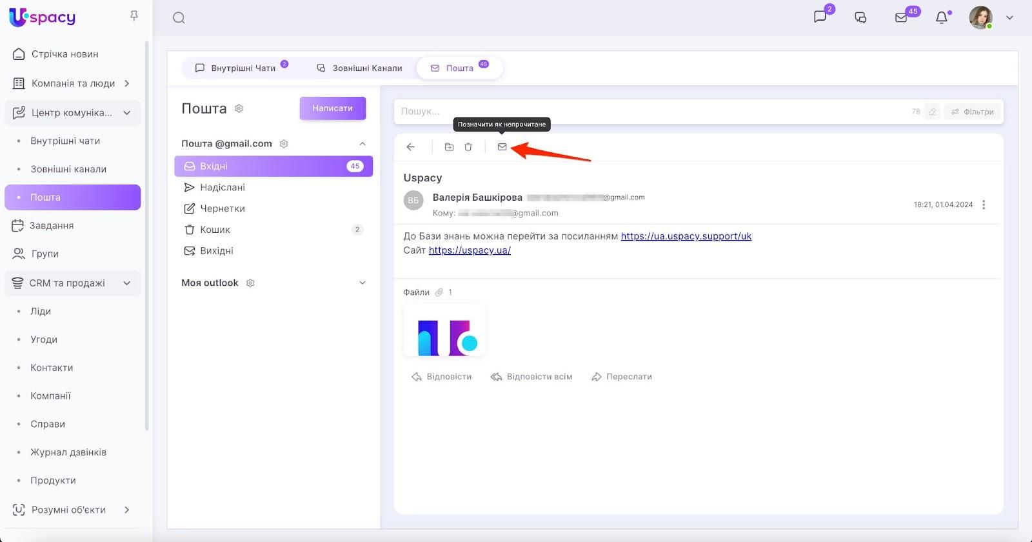This screenshot has width=1032, height=542.
Task: Open Справи in sidebar
Action: (x=48, y=425)
